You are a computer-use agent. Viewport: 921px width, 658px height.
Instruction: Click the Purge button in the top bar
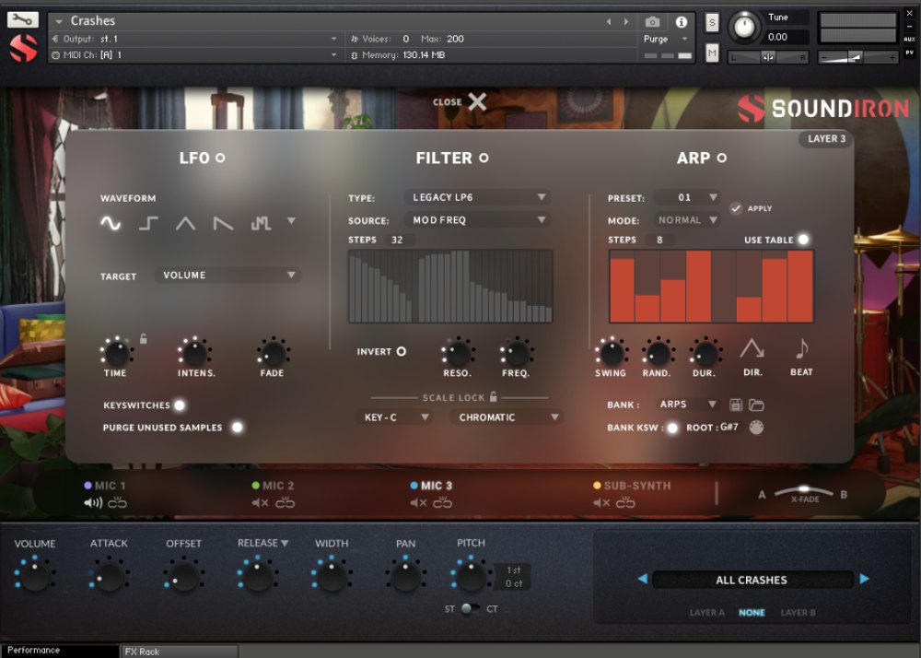658,39
